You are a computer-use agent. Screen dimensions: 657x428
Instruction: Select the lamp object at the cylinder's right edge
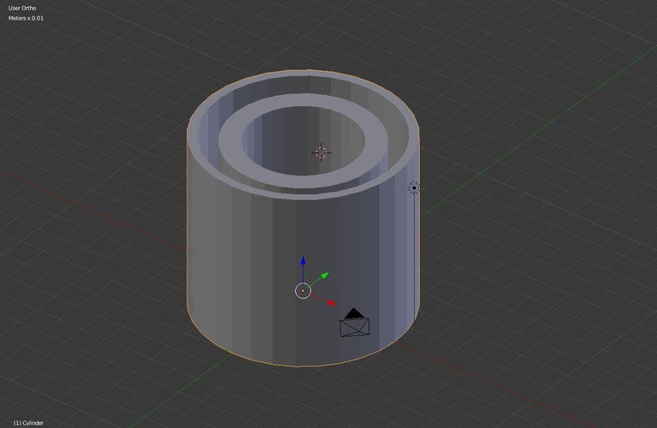coord(414,187)
